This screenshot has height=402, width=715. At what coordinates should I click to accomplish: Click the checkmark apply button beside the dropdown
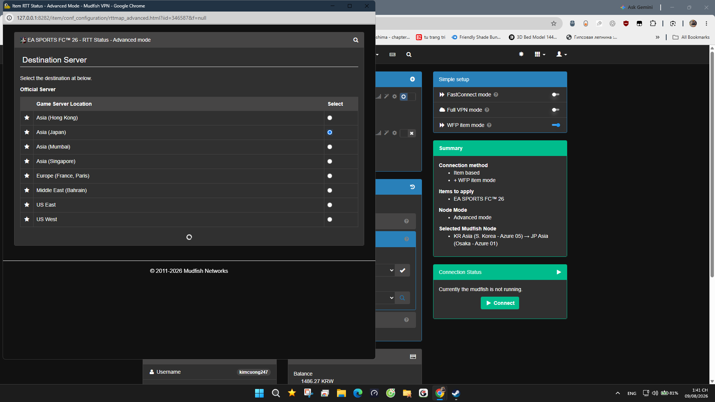click(x=403, y=271)
